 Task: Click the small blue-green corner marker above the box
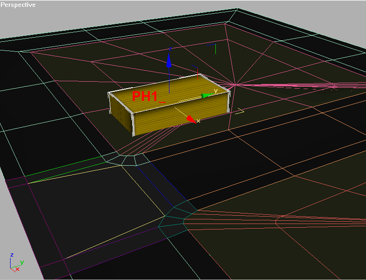(x=212, y=45)
